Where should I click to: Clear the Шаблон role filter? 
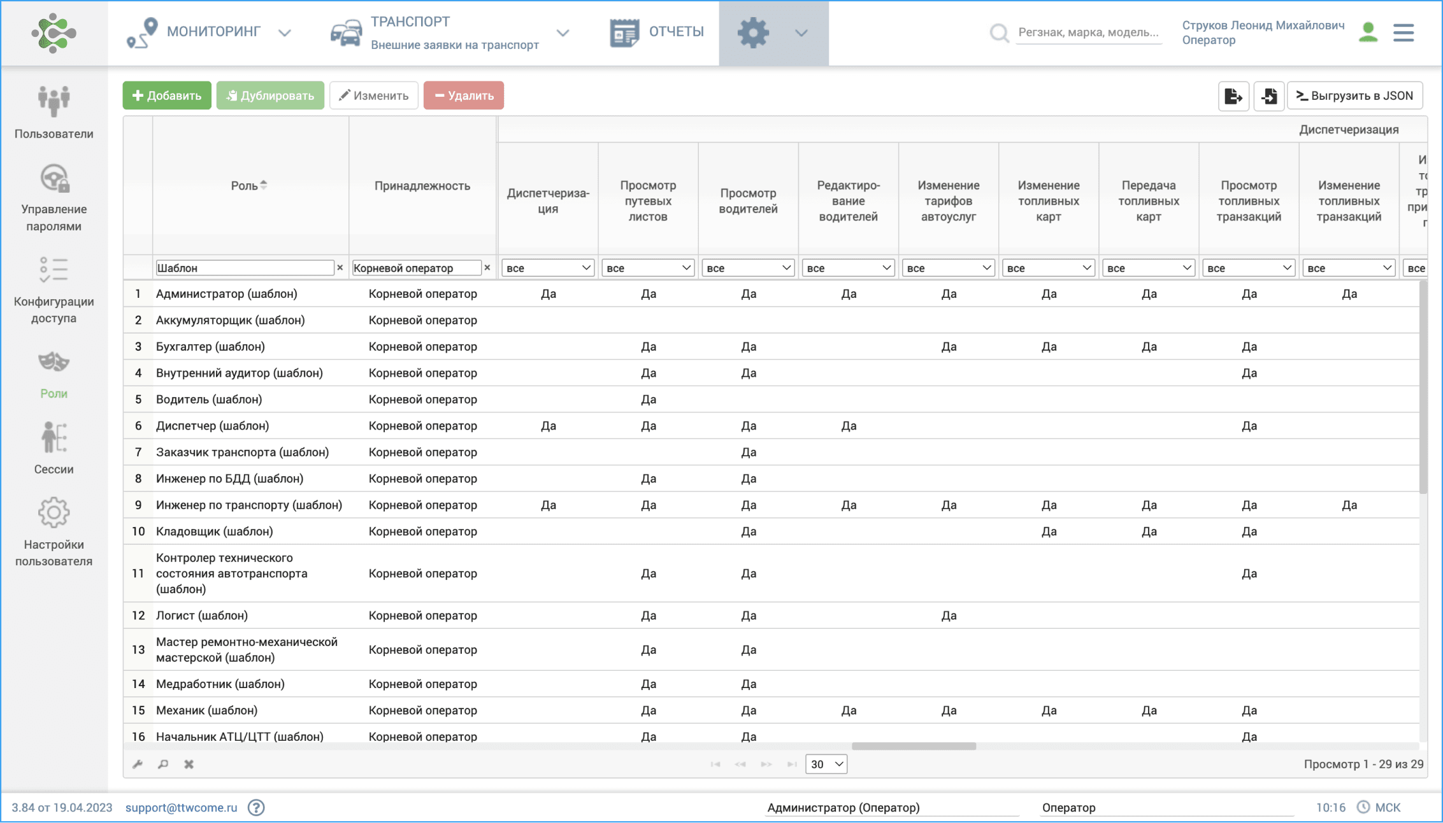(340, 268)
